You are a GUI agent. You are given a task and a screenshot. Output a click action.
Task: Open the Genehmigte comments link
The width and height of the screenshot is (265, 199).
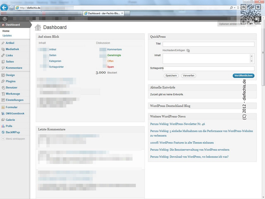(x=114, y=55)
